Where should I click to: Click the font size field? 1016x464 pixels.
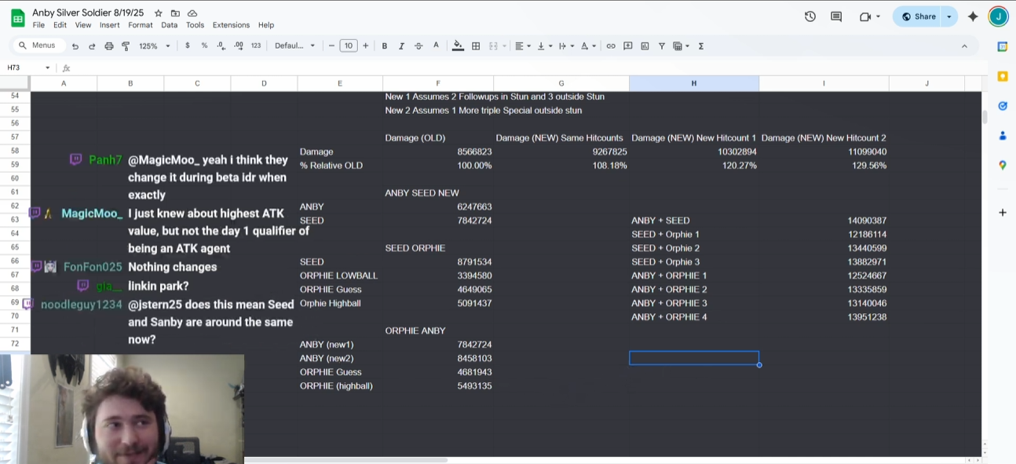[349, 46]
